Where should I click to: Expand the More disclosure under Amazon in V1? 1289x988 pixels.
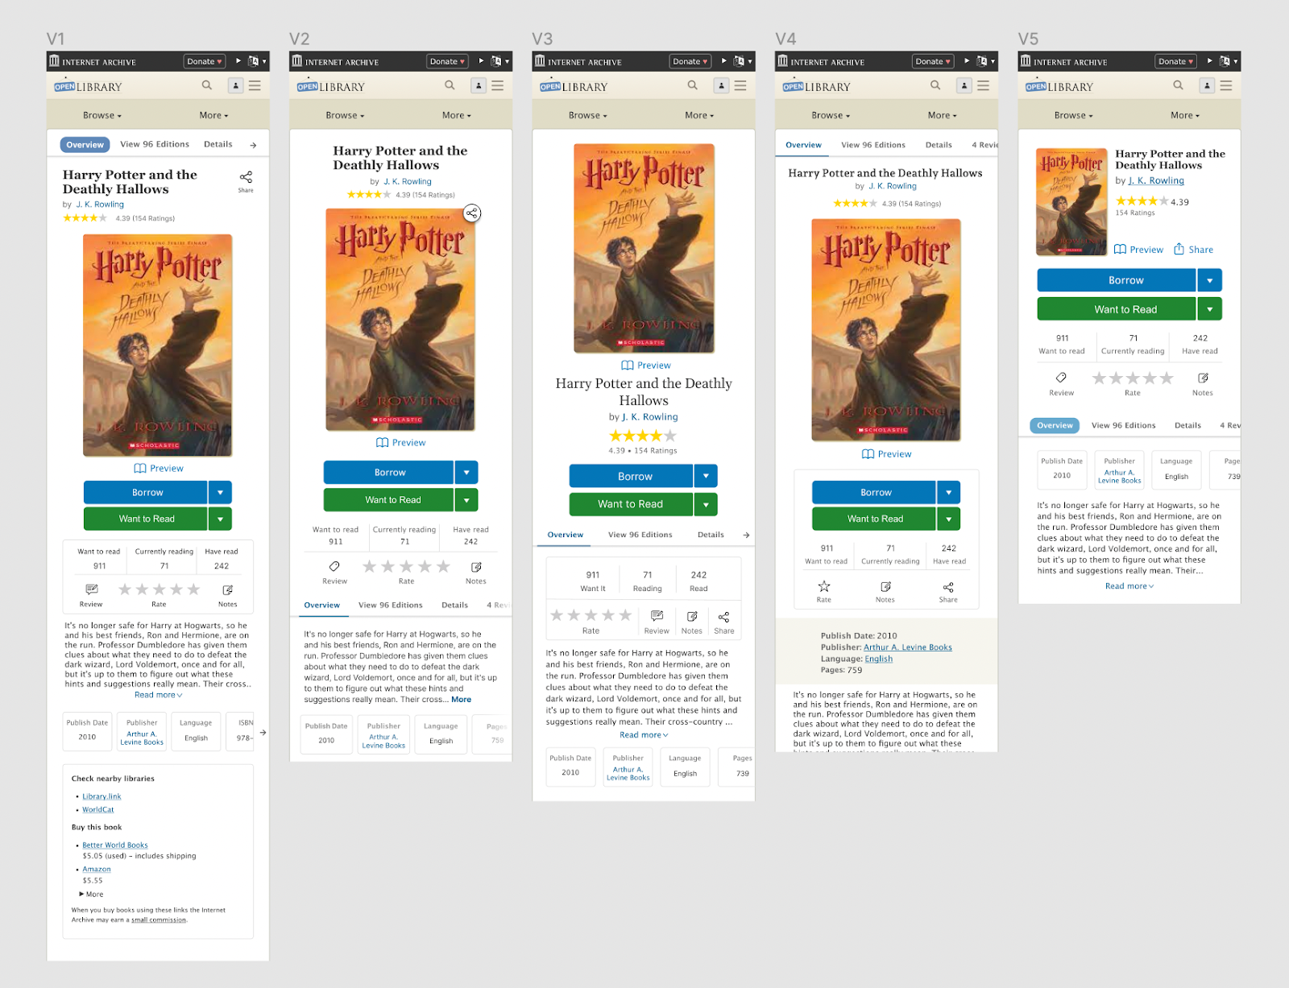(91, 895)
